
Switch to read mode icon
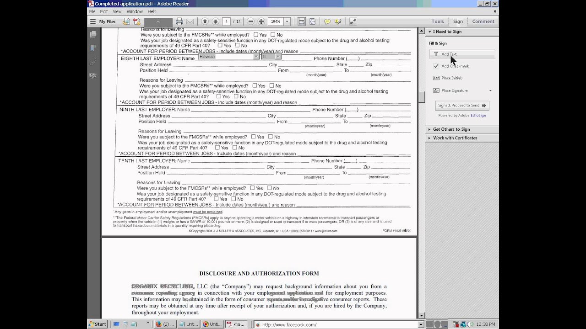tap(353, 21)
